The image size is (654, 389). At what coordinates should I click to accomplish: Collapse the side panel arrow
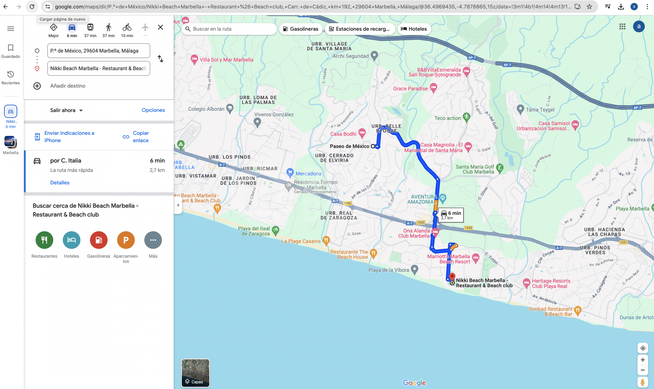pos(178,205)
